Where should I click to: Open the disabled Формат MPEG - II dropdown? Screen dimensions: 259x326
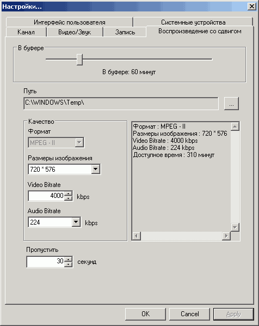[x=56, y=143]
